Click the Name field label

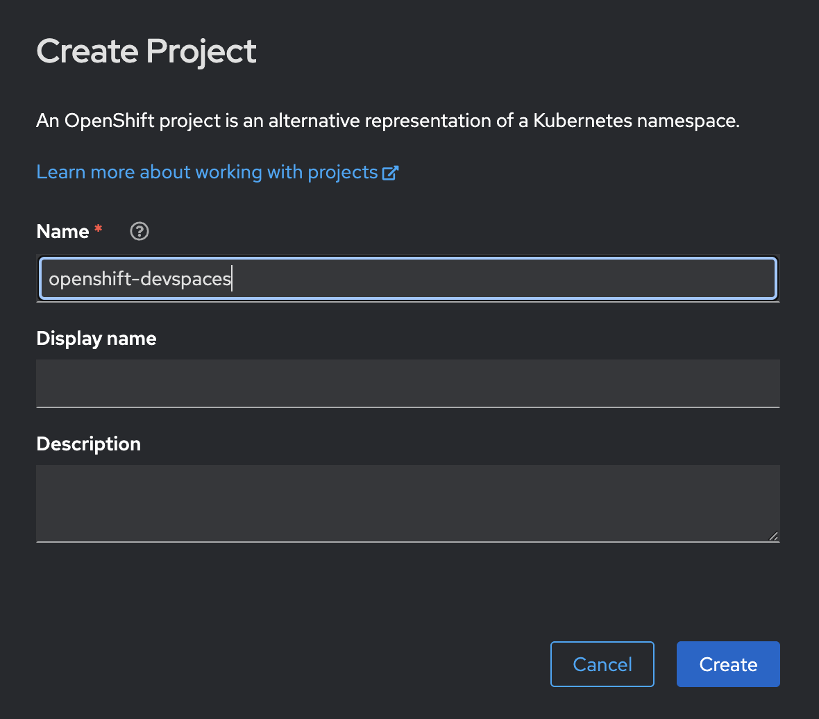pos(62,231)
